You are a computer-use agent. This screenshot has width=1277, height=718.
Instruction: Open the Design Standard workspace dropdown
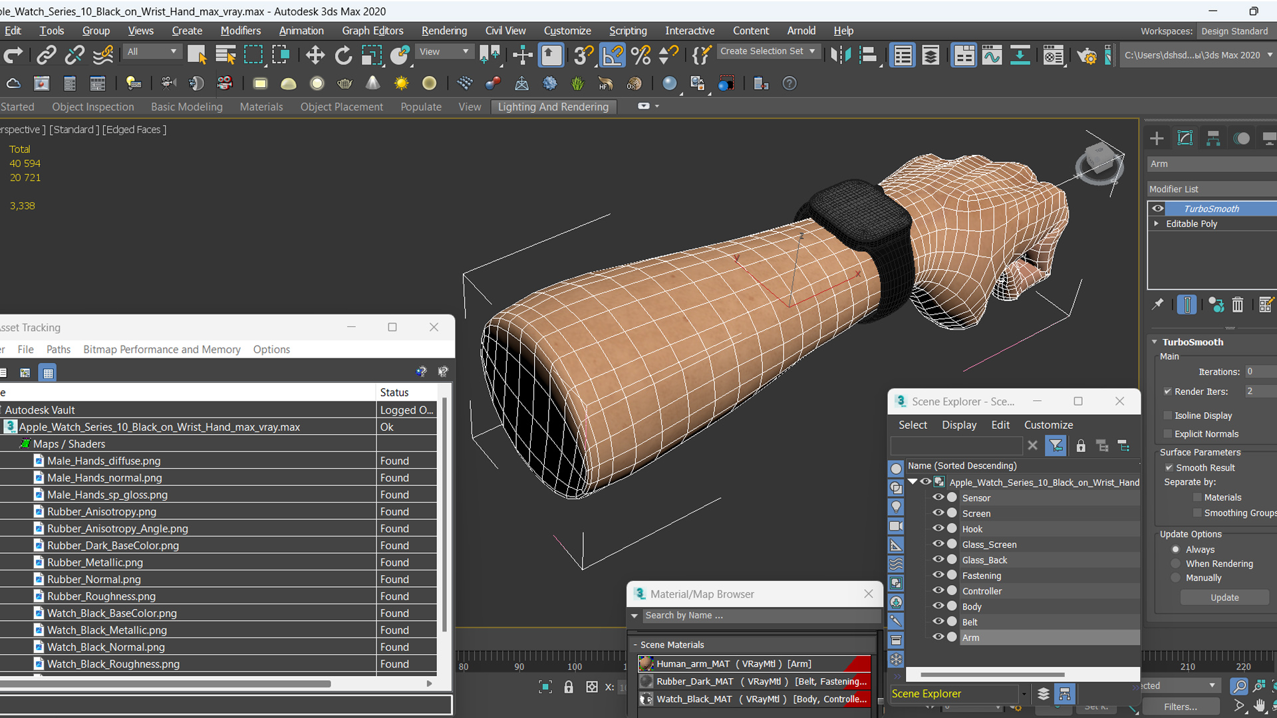(1236, 31)
